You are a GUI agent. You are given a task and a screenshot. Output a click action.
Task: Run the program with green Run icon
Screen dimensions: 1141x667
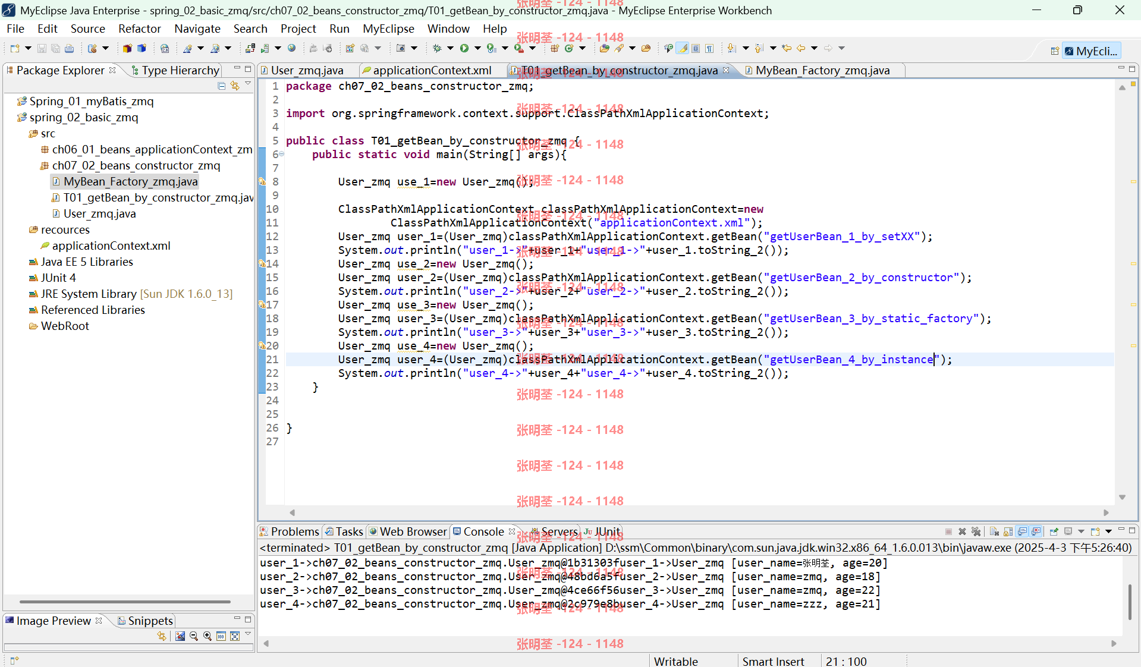point(464,48)
